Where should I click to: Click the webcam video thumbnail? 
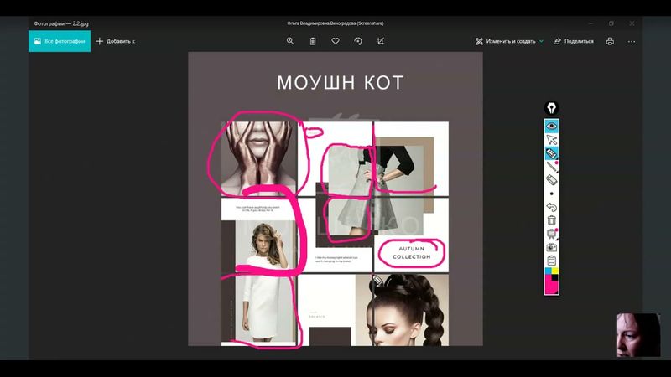point(638,335)
